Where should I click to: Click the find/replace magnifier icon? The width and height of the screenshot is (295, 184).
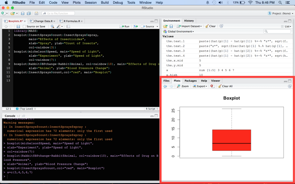[52, 26]
